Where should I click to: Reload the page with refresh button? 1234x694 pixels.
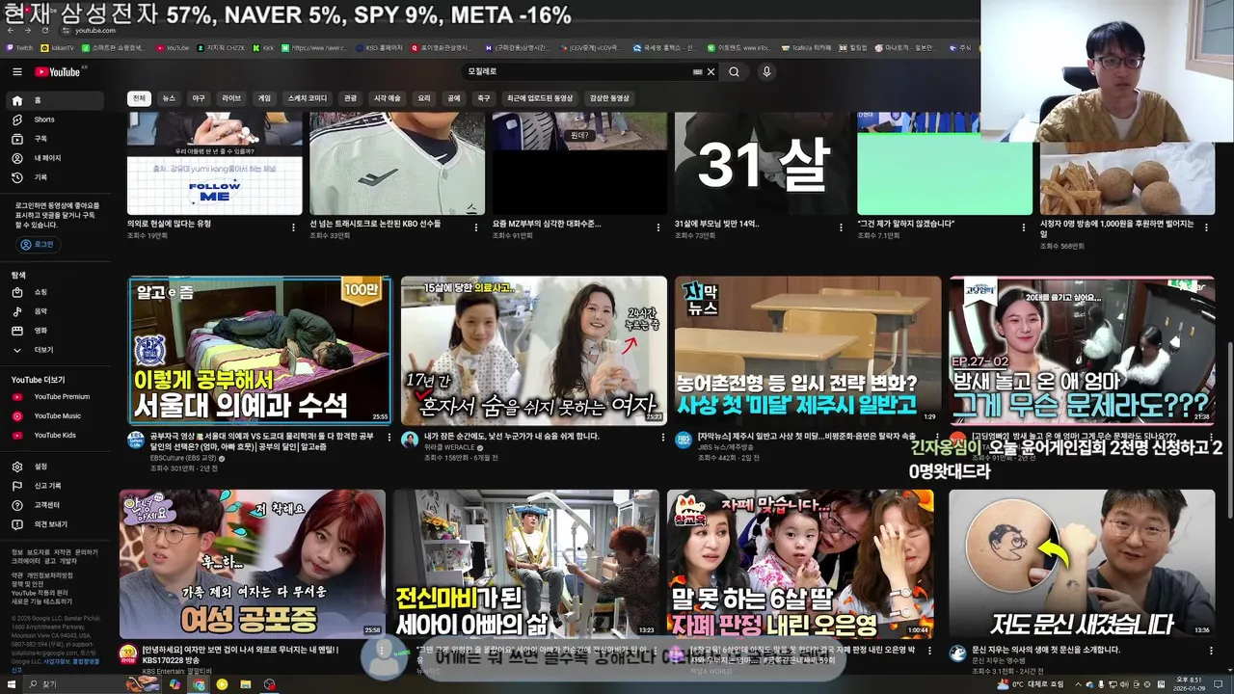[x=44, y=30]
